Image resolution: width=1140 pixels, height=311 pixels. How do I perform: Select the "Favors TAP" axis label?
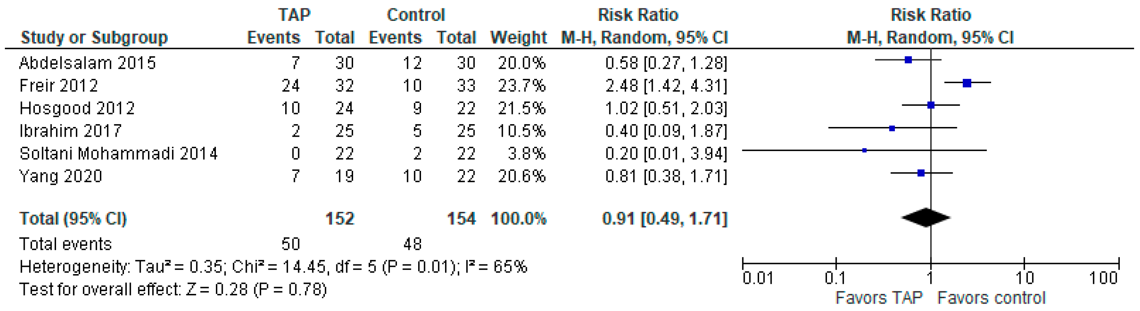coord(879,298)
